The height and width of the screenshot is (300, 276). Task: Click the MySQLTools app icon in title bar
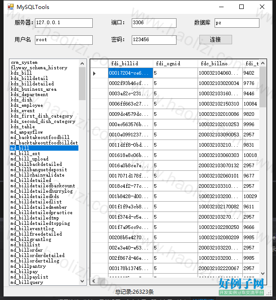coord(11,7)
